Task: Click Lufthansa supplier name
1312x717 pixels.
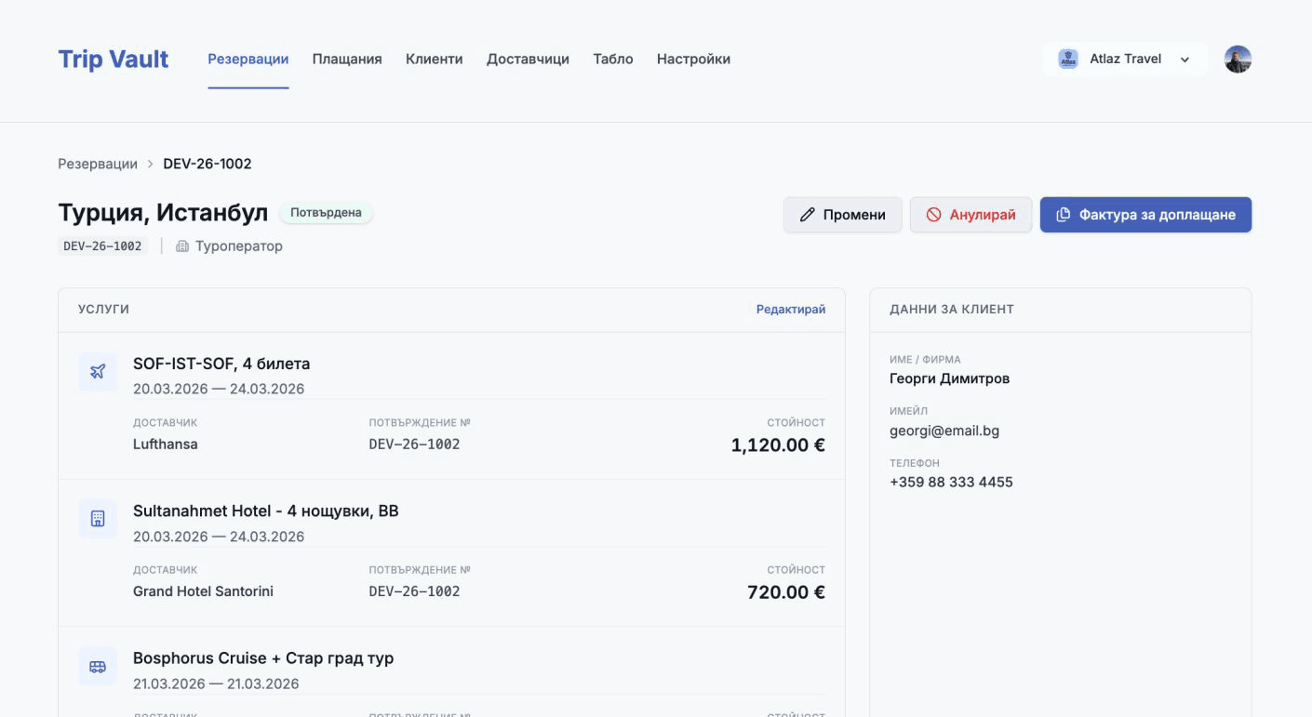Action: click(166, 445)
